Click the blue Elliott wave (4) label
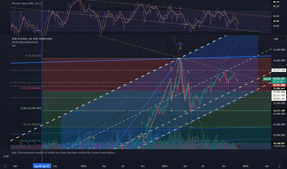Screen dimensions: 287x169 [x=191, y=127]
